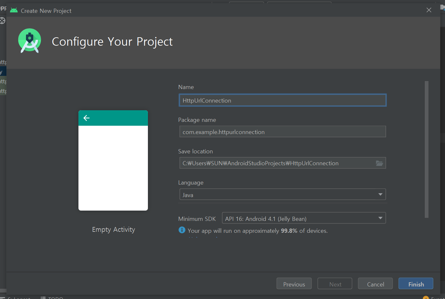Click the Cancel button
445x299 pixels.
click(x=375, y=284)
